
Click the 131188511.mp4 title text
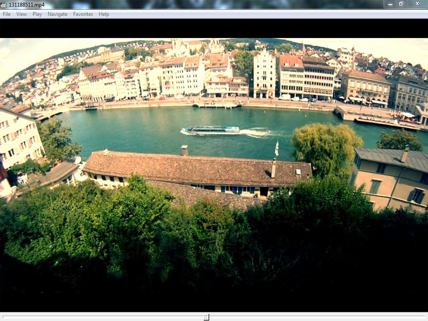coord(26,5)
